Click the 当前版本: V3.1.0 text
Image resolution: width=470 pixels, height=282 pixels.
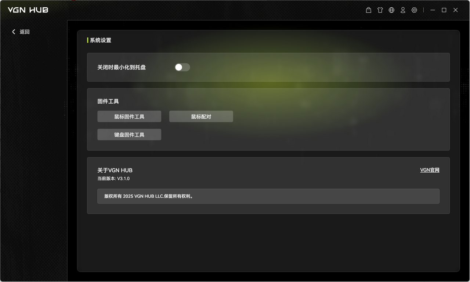point(113,179)
